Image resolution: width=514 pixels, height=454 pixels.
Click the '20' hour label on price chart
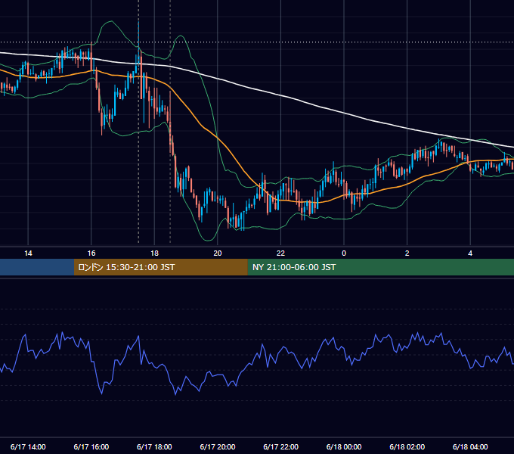coord(218,253)
